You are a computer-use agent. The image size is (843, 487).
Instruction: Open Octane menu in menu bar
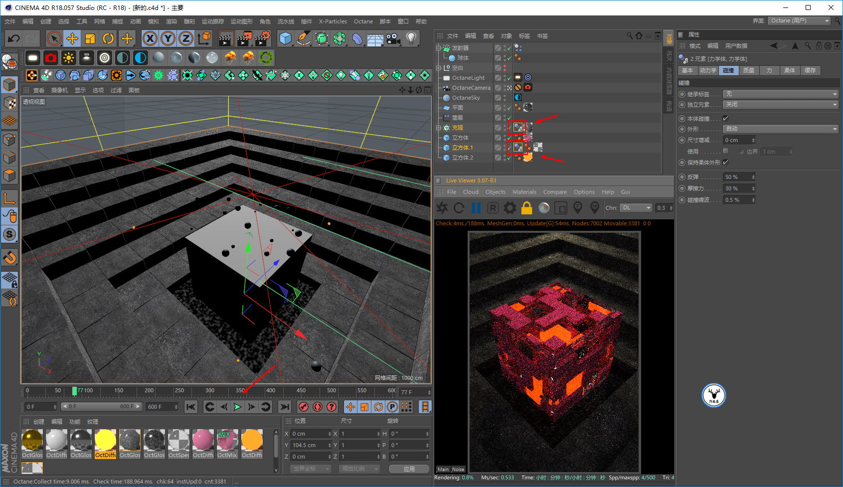click(363, 21)
